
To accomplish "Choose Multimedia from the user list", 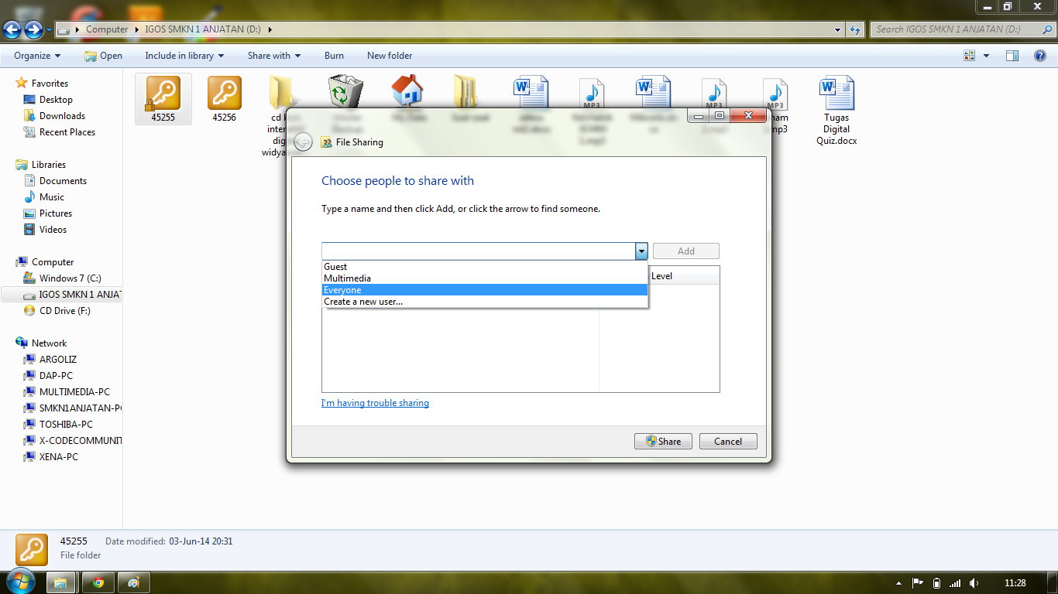I will (x=485, y=278).
